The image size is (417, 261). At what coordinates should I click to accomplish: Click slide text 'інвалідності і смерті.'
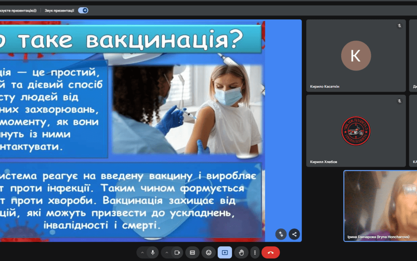click(x=102, y=225)
